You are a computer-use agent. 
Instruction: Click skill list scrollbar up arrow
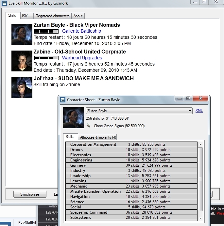tap(200, 144)
